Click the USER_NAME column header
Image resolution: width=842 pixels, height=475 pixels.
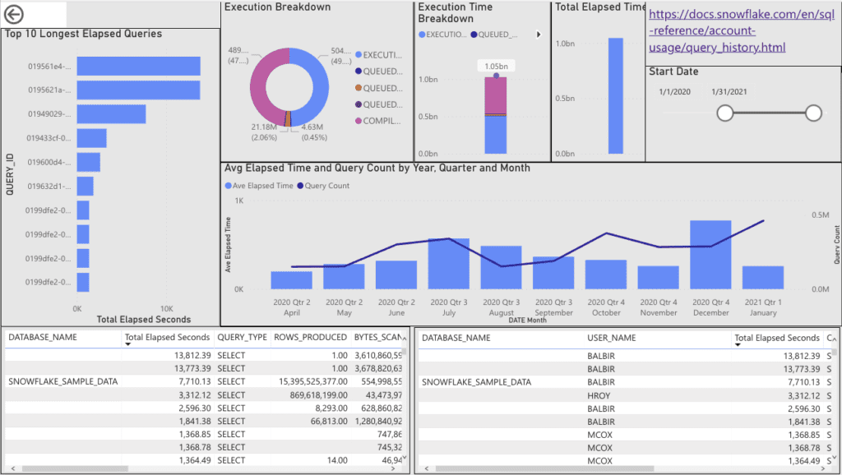[611, 338]
